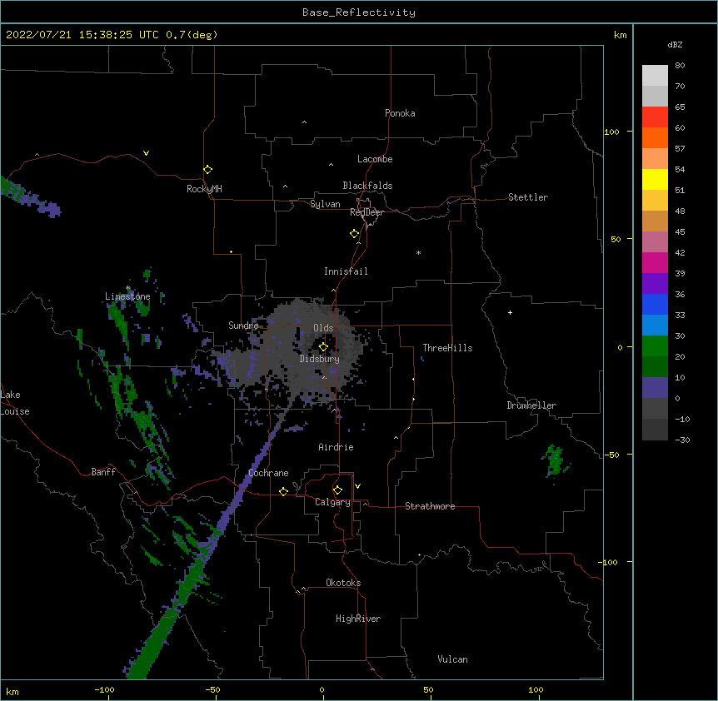The height and width of the screenshot is (701, 718).
Task: Click the Vulcan label
Action: coord(452,659)
